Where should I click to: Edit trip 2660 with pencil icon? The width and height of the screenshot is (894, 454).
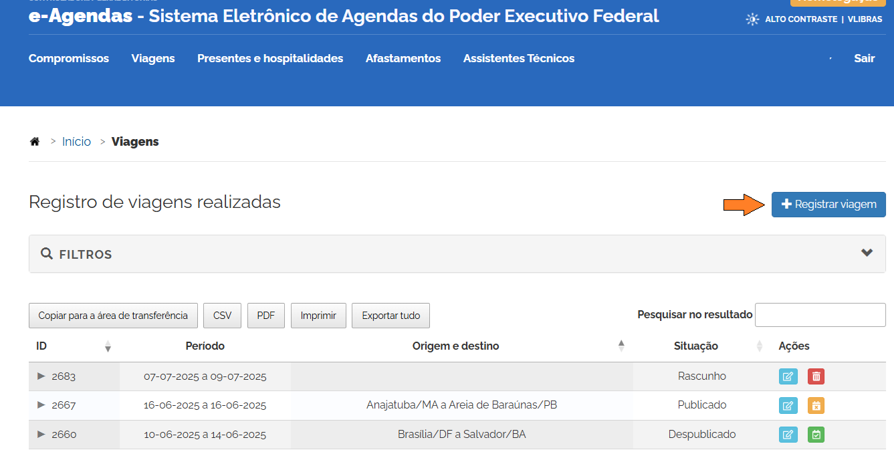click(788, 435)
